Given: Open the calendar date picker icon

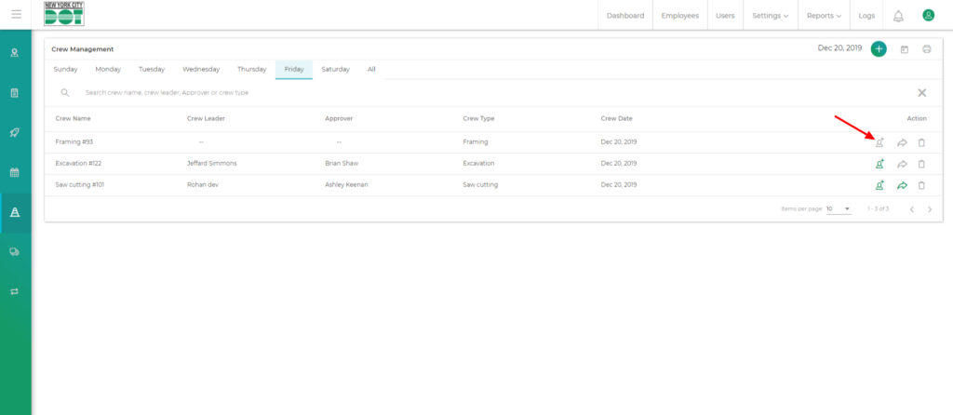Looking at the screenshot, I should point(905,49).
